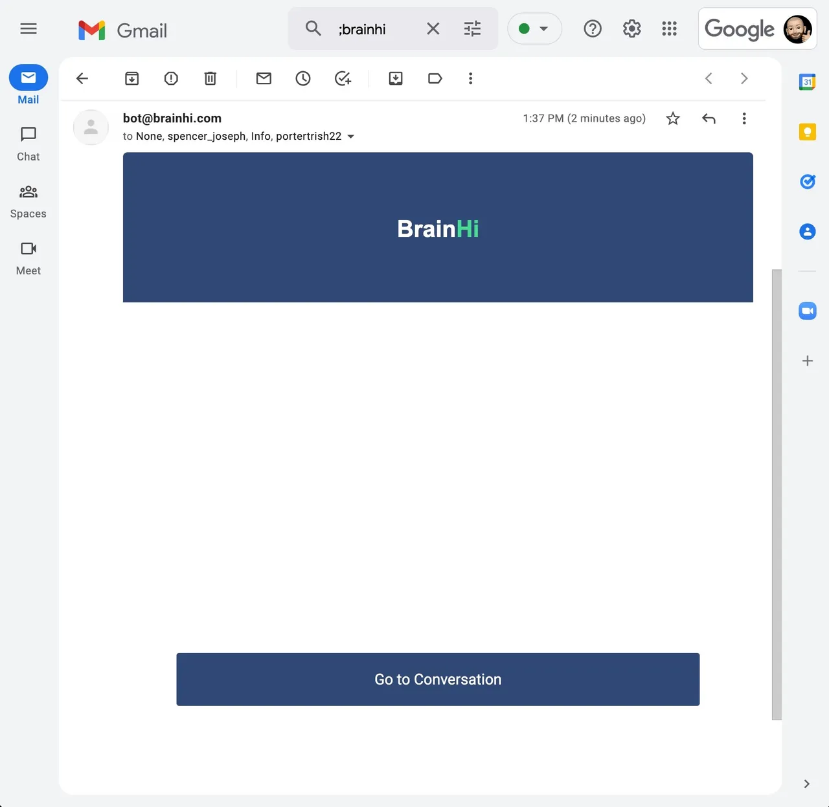Go to the newer email
The height and width of the screenshot is (807, 829).
709,78
